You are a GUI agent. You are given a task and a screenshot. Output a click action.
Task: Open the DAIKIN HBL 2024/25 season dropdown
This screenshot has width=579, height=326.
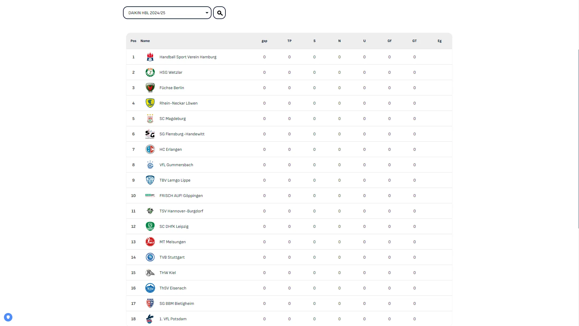point(167,13)
